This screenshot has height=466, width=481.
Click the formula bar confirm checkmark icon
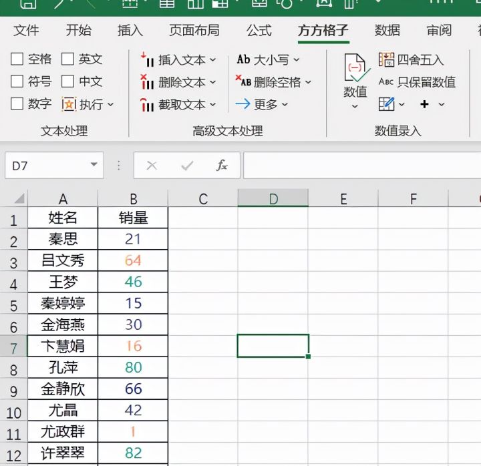tap(187, 166)
